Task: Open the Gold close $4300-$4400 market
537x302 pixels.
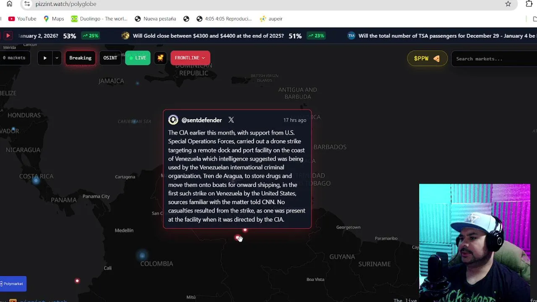Action: pos(208,36)
